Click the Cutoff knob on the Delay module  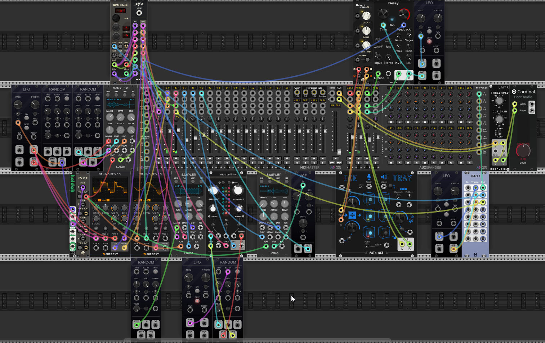(378, 41)
